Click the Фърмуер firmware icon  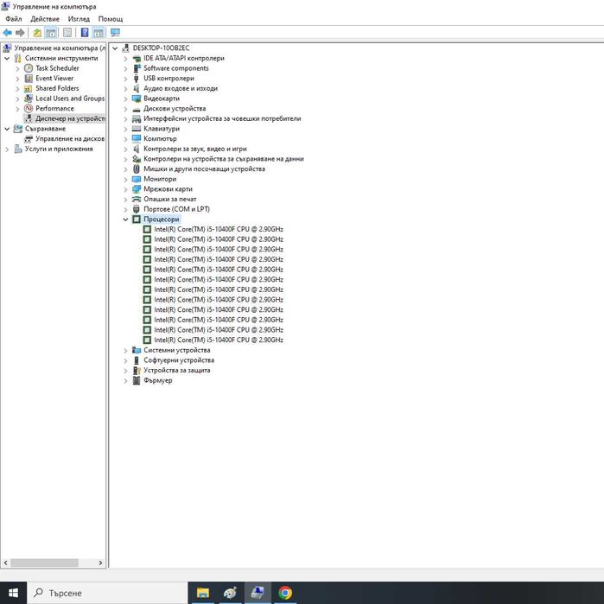point(137,380)
